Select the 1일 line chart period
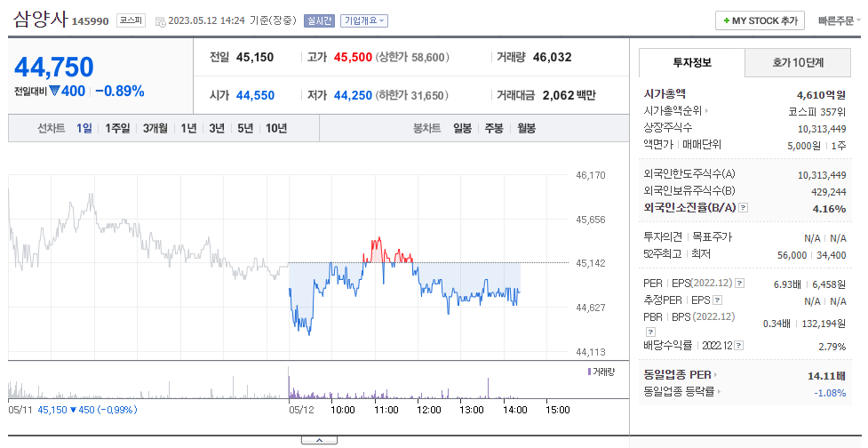 pos(84,129)
